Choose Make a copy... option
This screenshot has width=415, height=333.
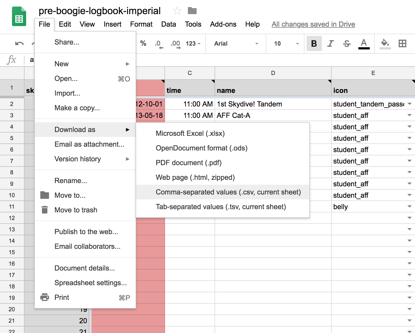tap(85, 108)
